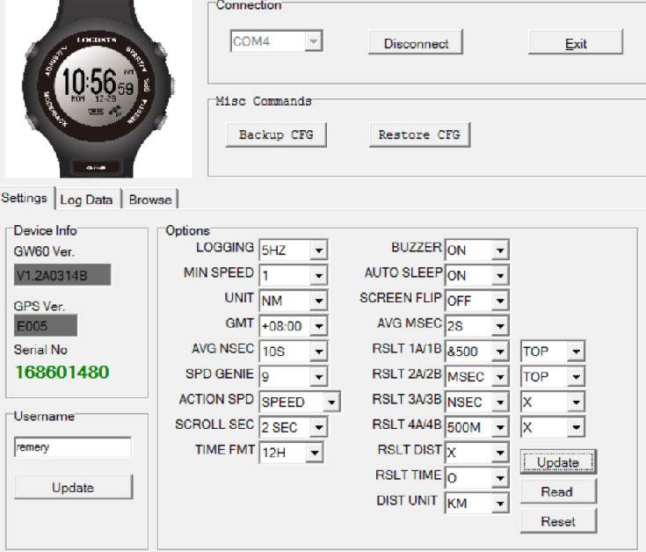Click the Read options button
The height and width of the screenshot is (552, 646).
tap(557, 491)
